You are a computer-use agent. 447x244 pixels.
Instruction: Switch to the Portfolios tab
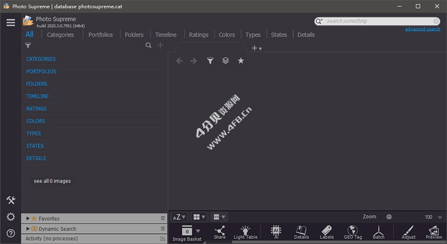pyautogui.click(x=100, y=35)
